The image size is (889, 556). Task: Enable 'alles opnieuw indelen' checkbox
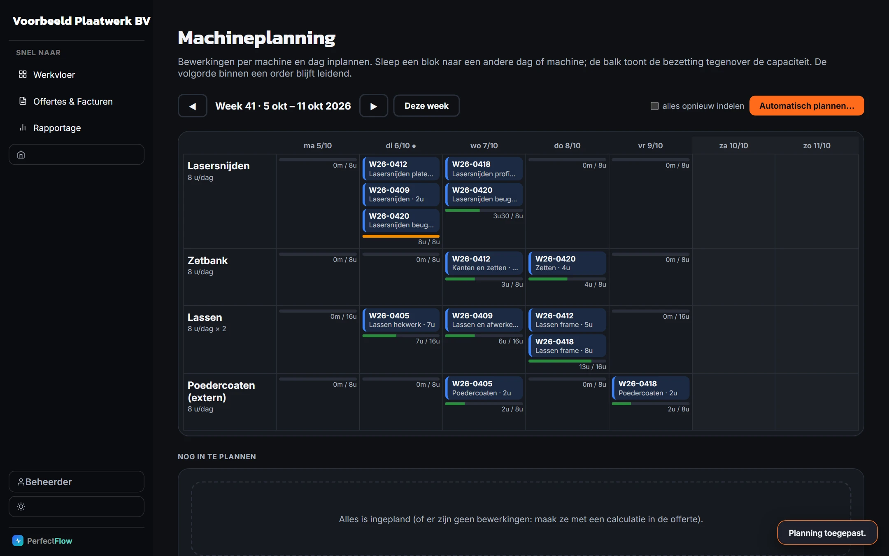(654, 106)
